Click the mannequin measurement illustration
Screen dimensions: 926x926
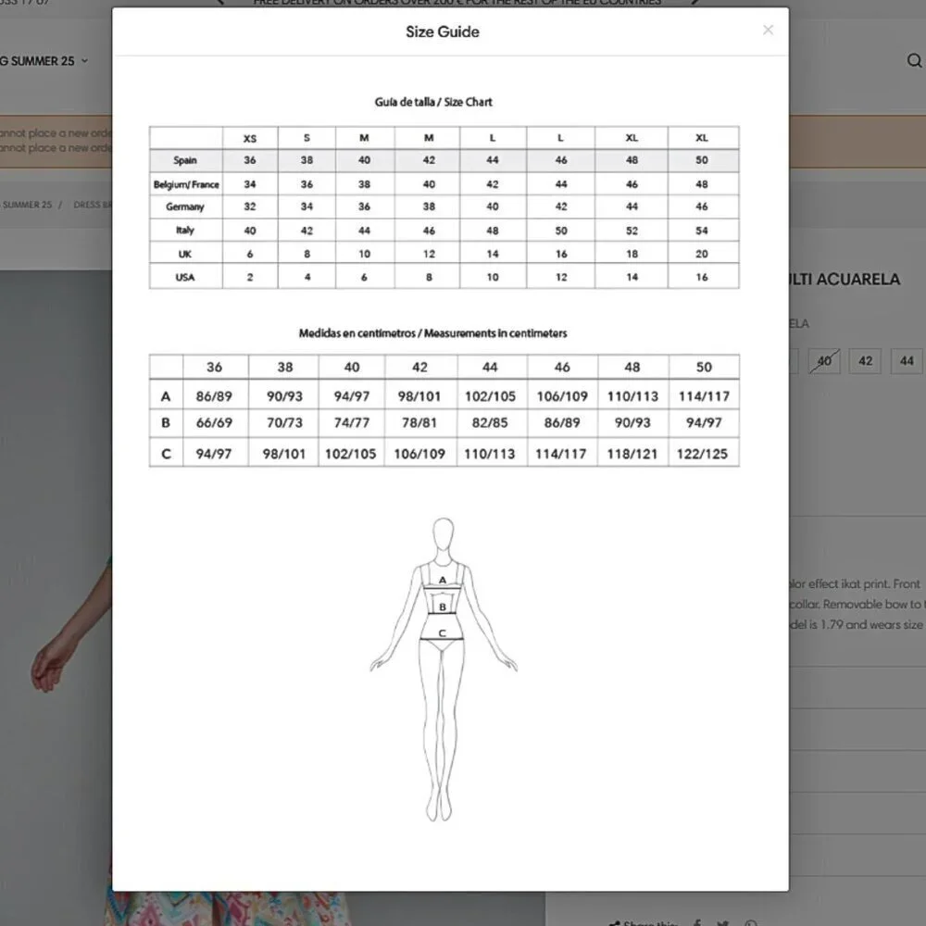(443, 669)
